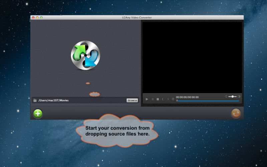Minimize the window with yellow button
Image resolution: width=267 pixels, height=167 pixels.
pyautogui.click(x=37, y=17)
